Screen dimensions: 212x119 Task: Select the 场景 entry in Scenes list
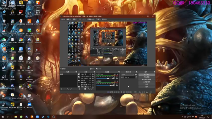coord(69,74)
